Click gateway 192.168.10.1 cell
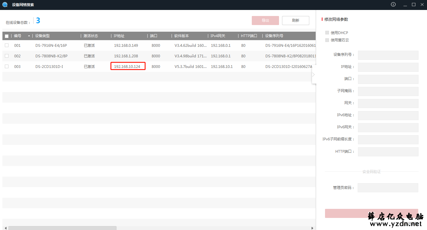 tap(222, 66)
